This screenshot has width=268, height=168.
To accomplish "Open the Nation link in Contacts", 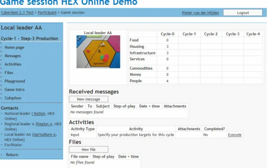I will click(39, 113).
